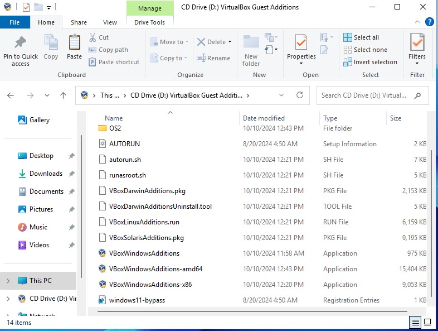438x331 pixels.
Task: Expand the This PC tree node
Action: [8, 281]
